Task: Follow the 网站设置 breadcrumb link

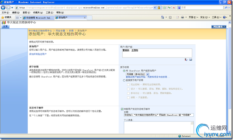Action: coord(60,31)
